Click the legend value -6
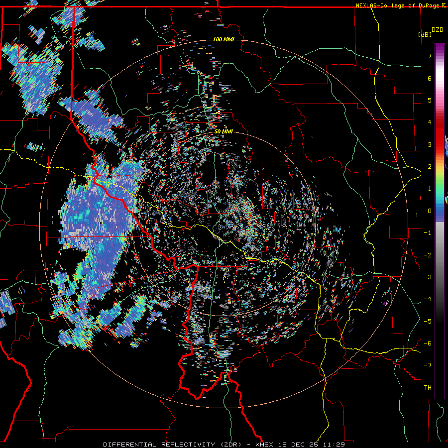Screen dimensions: 448x448 click(428, 343)
